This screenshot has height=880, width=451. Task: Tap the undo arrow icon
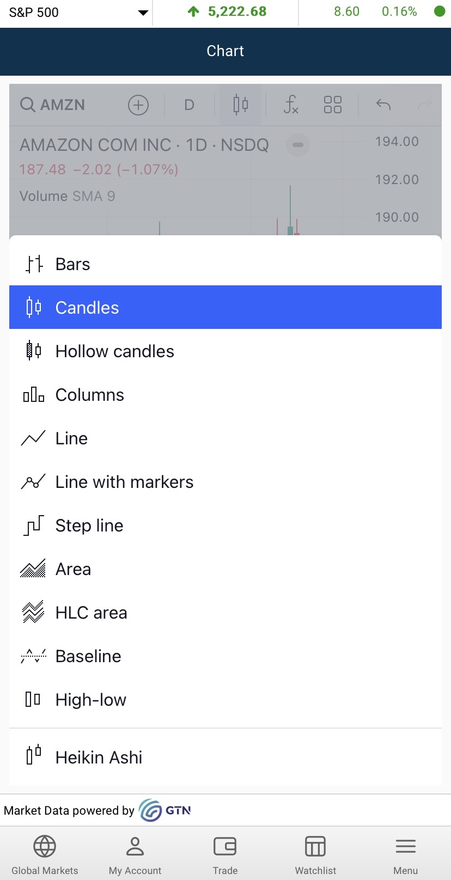click(383, 104)
